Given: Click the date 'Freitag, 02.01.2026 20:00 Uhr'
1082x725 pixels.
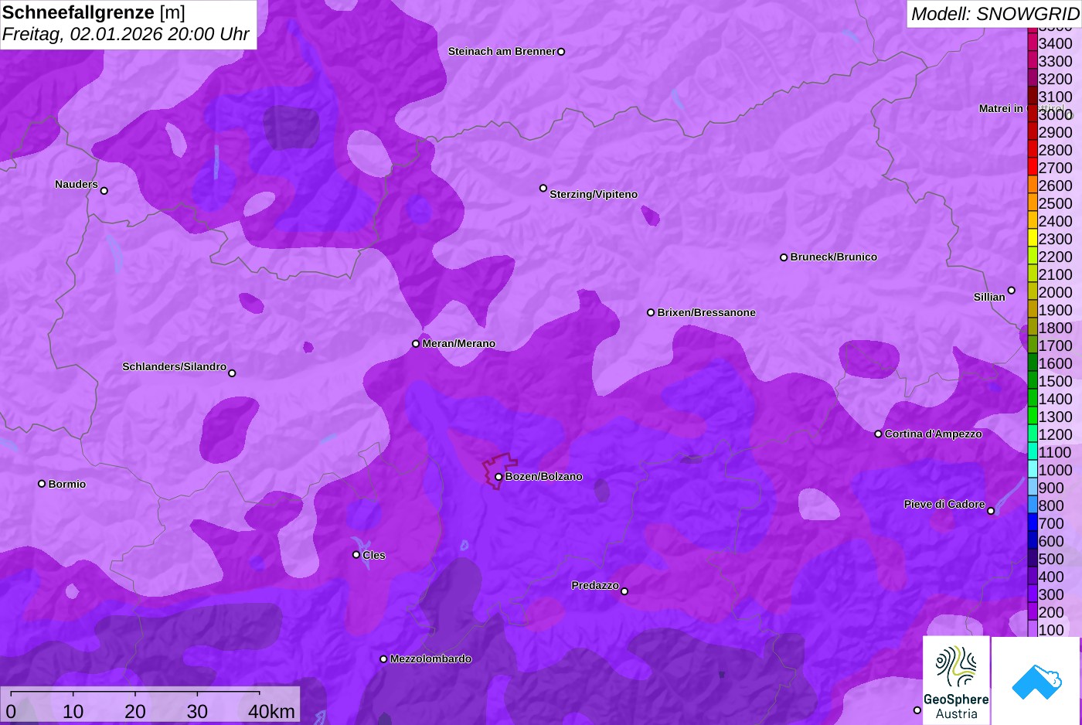Looking at the screenshot, I should [x=126, y=34].
